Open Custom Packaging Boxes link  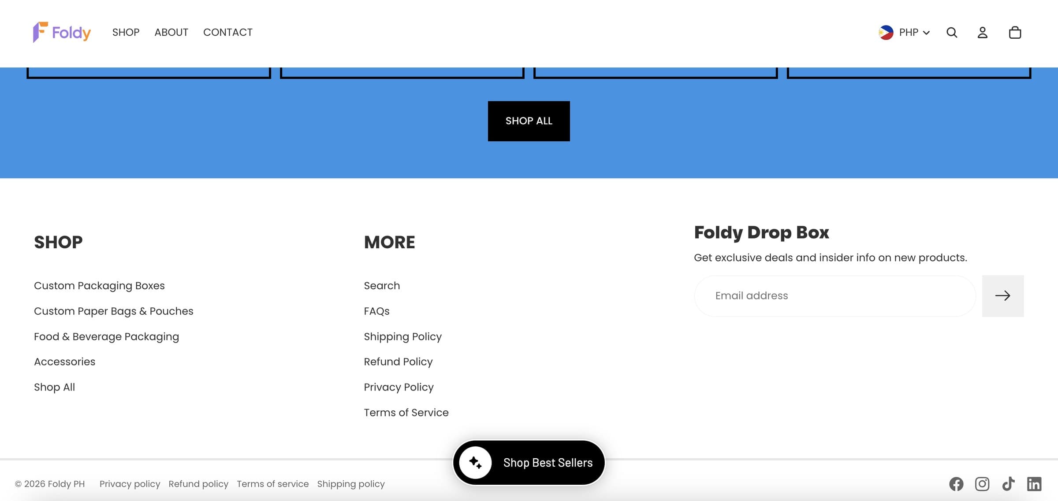[99, 286]
